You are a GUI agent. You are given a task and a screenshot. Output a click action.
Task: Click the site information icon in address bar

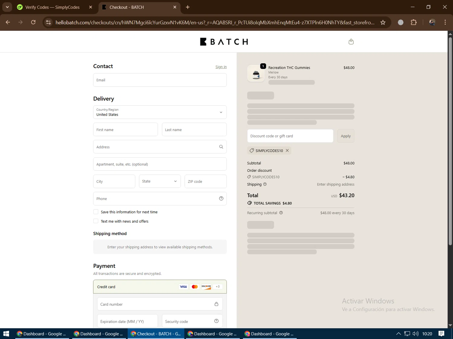click(48, 22)
